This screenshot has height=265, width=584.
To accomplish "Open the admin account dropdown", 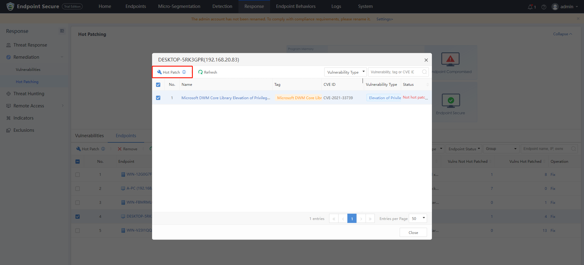I will click(566, 7).
